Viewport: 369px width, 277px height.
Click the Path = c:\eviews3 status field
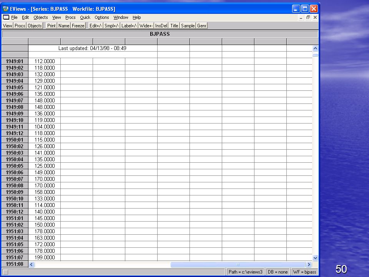(245, 272)
